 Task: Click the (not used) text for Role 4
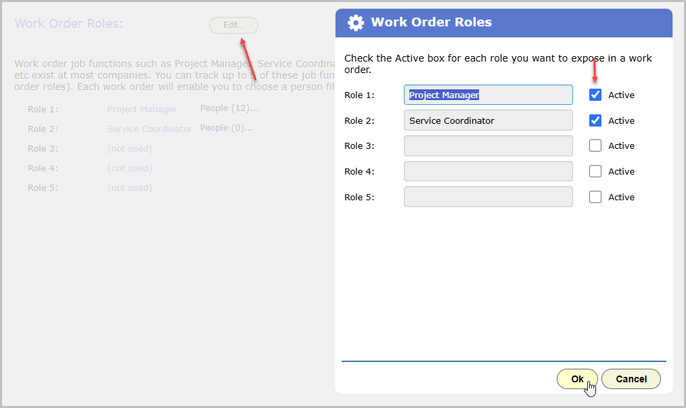click(130, 168)
